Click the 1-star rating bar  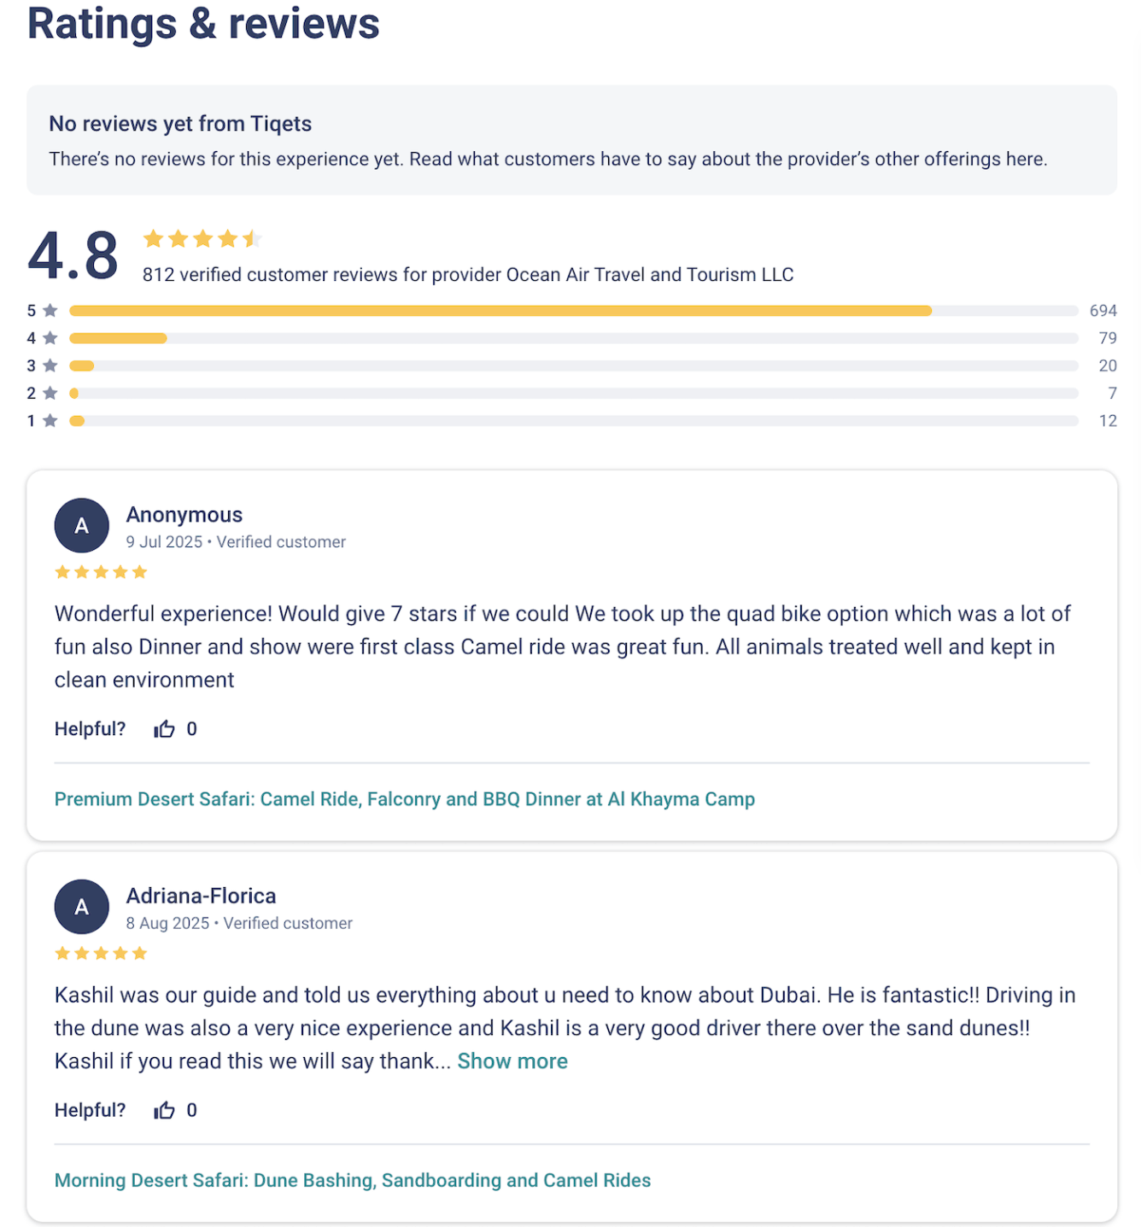coord(573,421)
